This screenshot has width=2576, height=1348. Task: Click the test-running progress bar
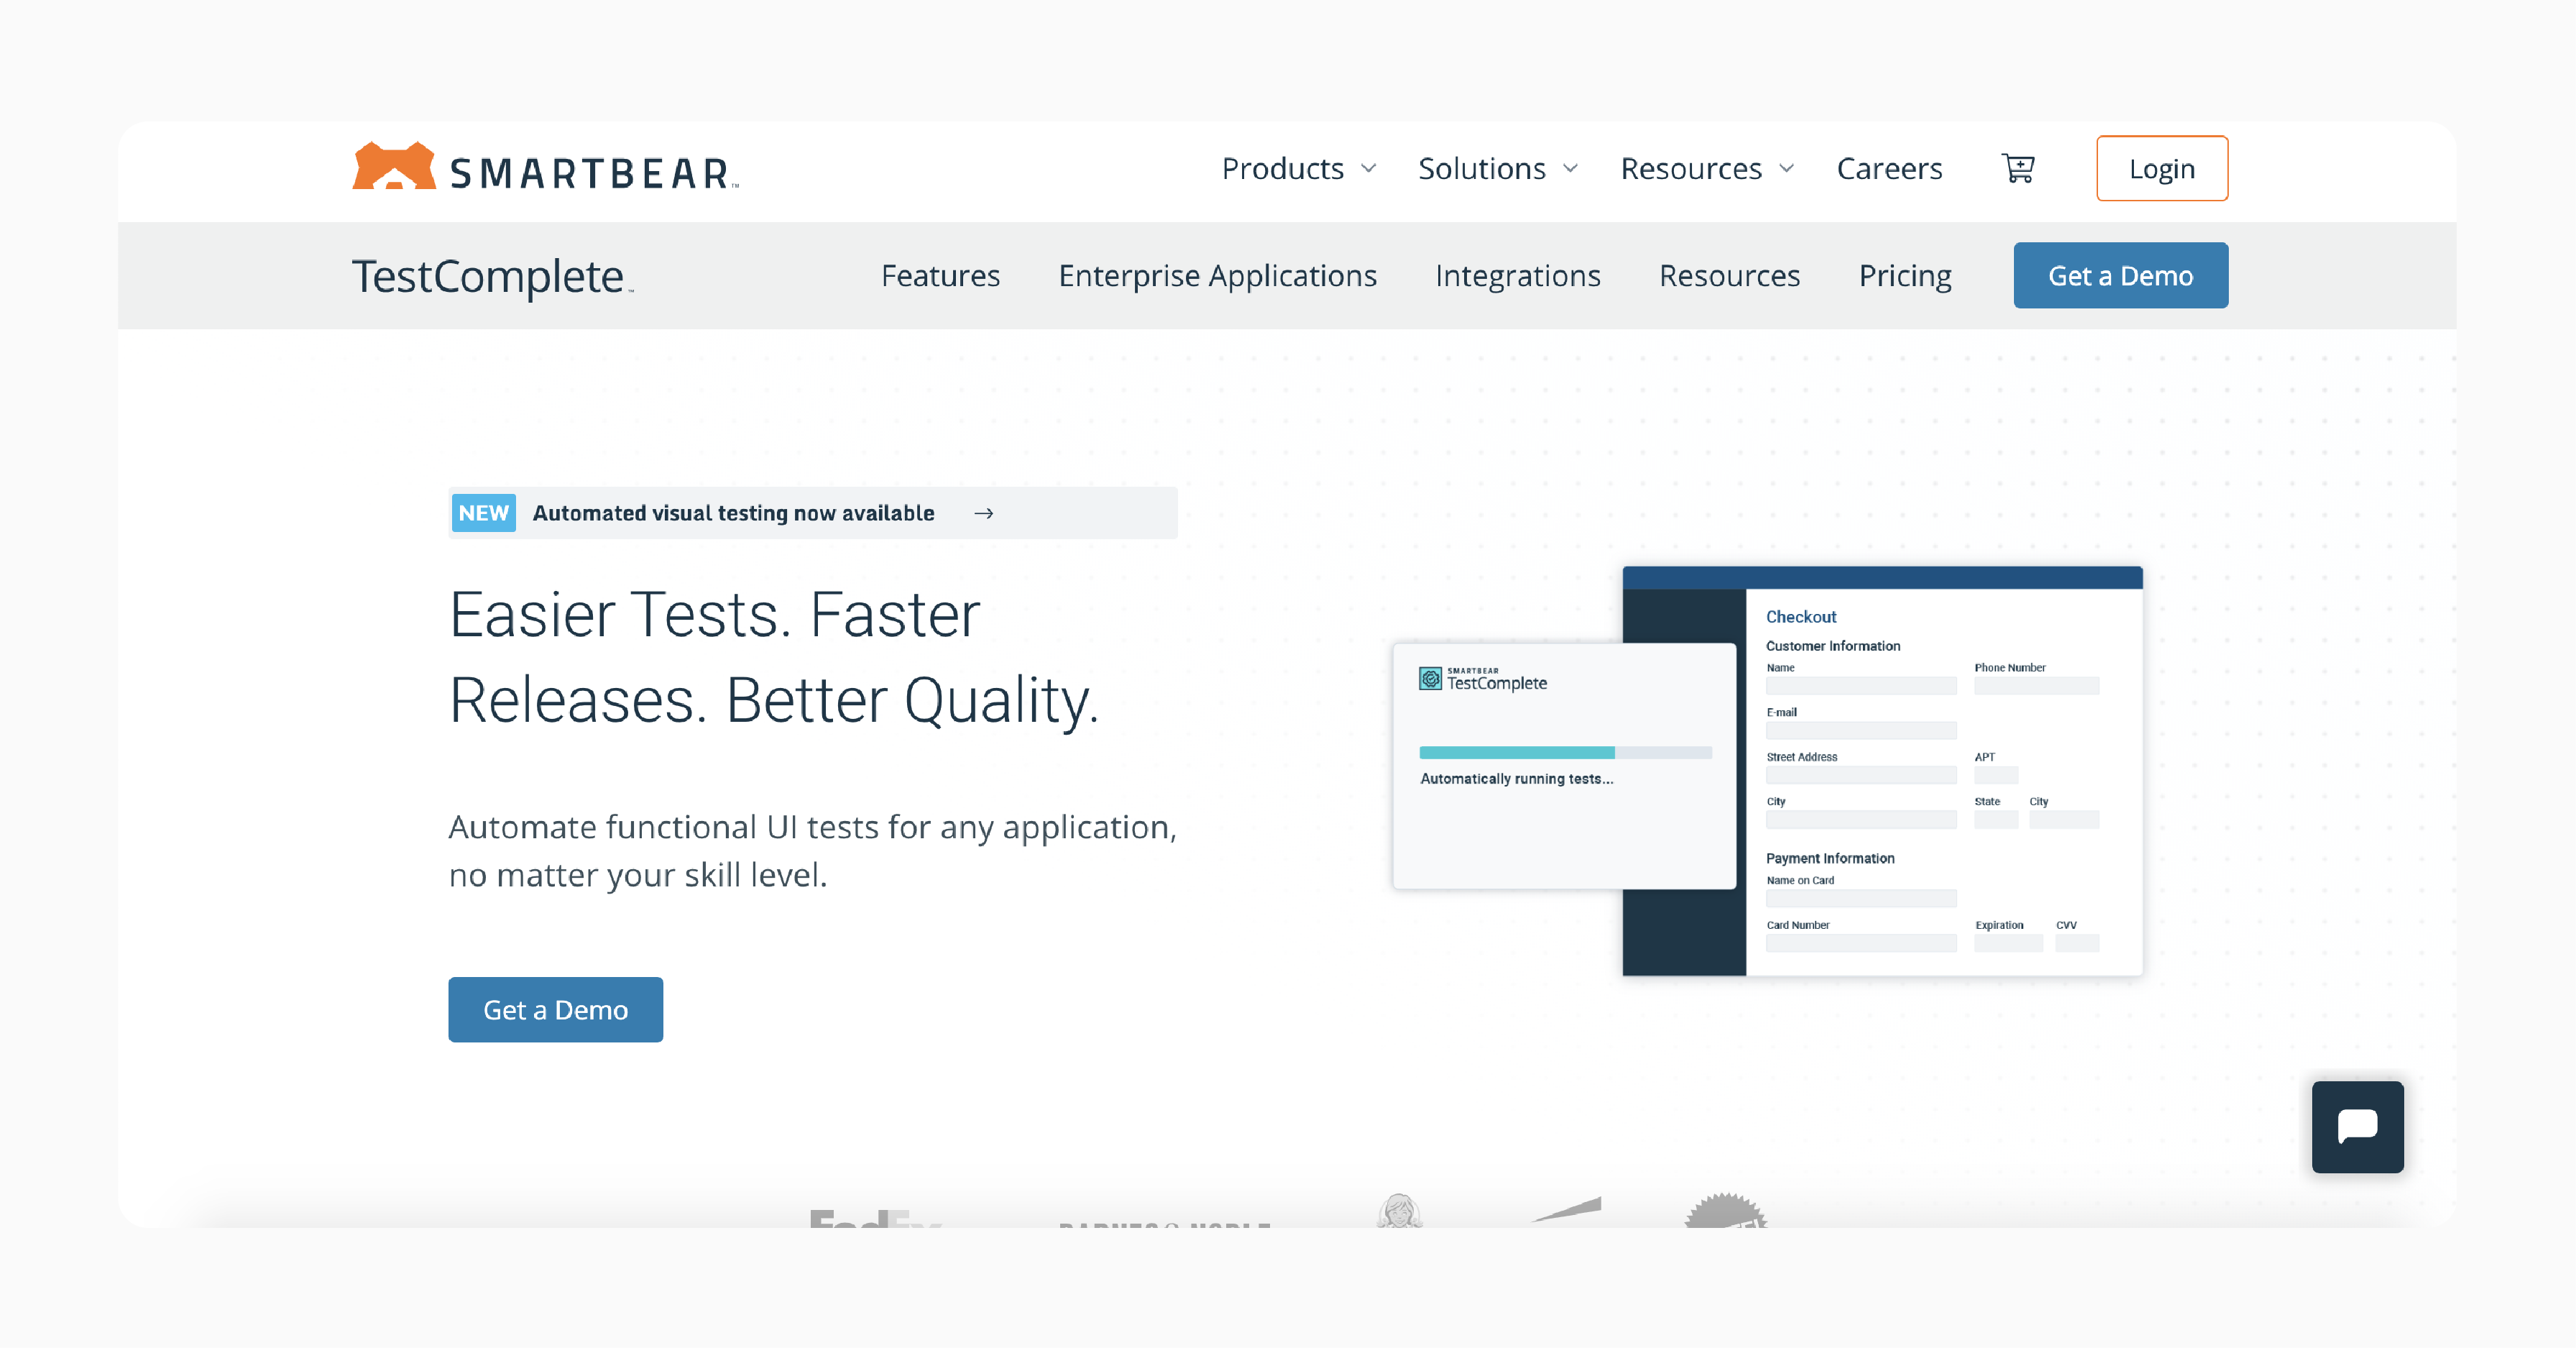1565,752
